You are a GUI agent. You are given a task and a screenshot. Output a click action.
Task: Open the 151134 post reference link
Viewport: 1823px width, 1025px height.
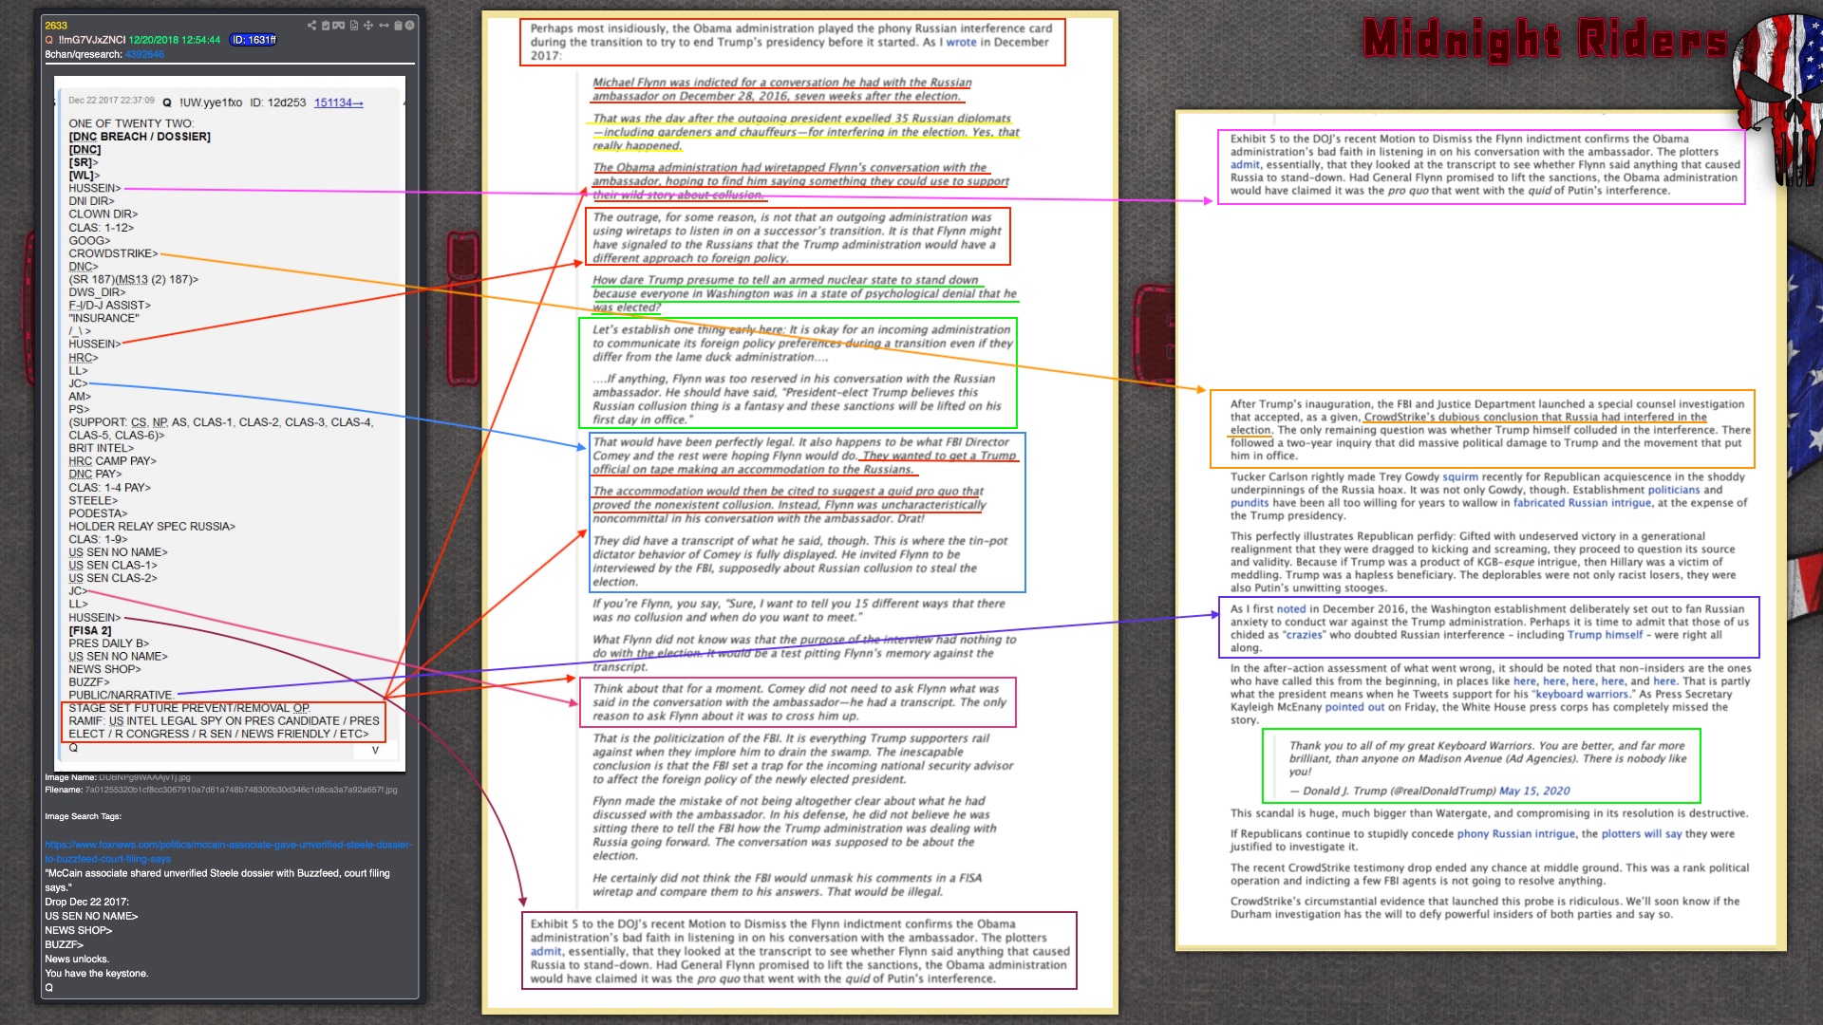[338, 102]
